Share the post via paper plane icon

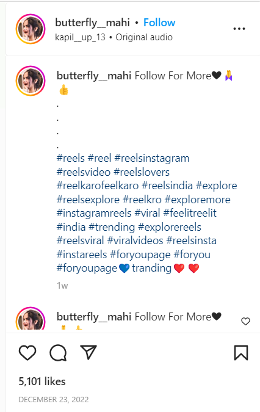88,352
